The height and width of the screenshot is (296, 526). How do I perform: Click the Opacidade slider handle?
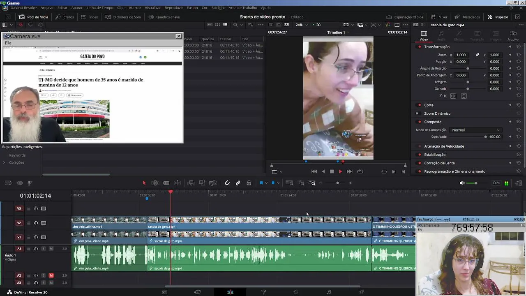pos(485,137)
